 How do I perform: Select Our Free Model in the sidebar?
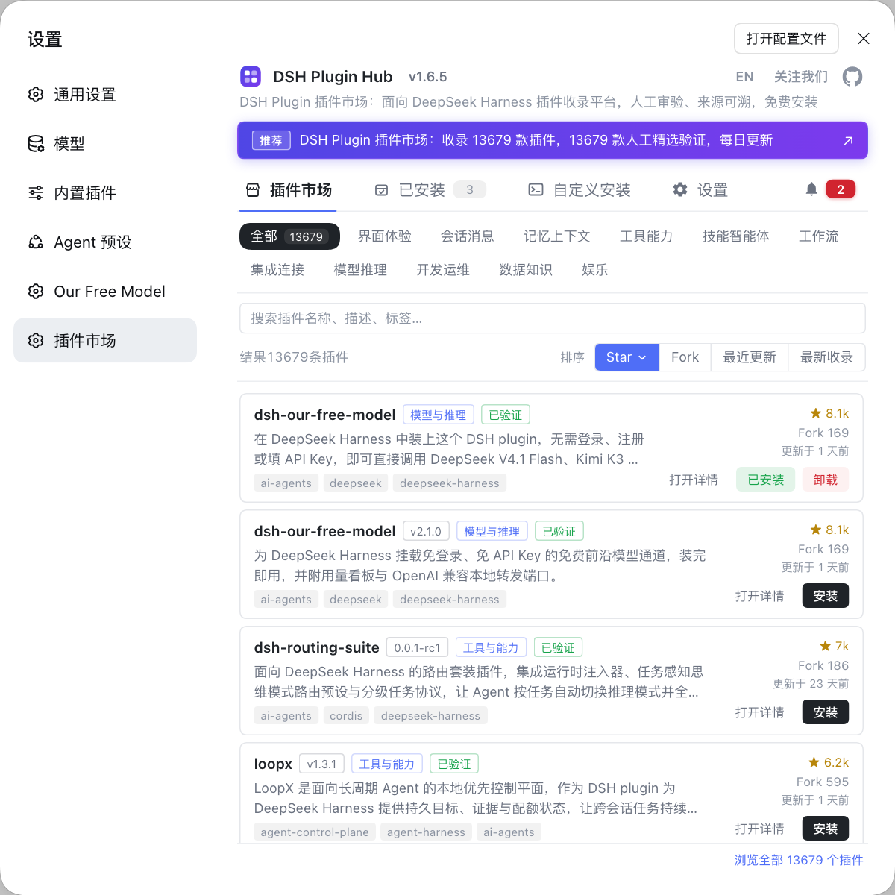point(105,292)
